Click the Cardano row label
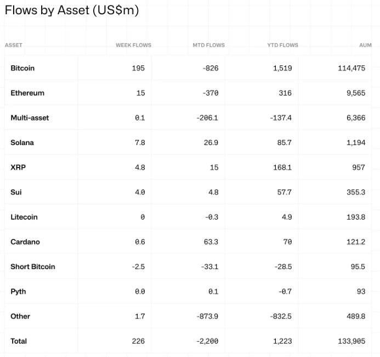 25,242
